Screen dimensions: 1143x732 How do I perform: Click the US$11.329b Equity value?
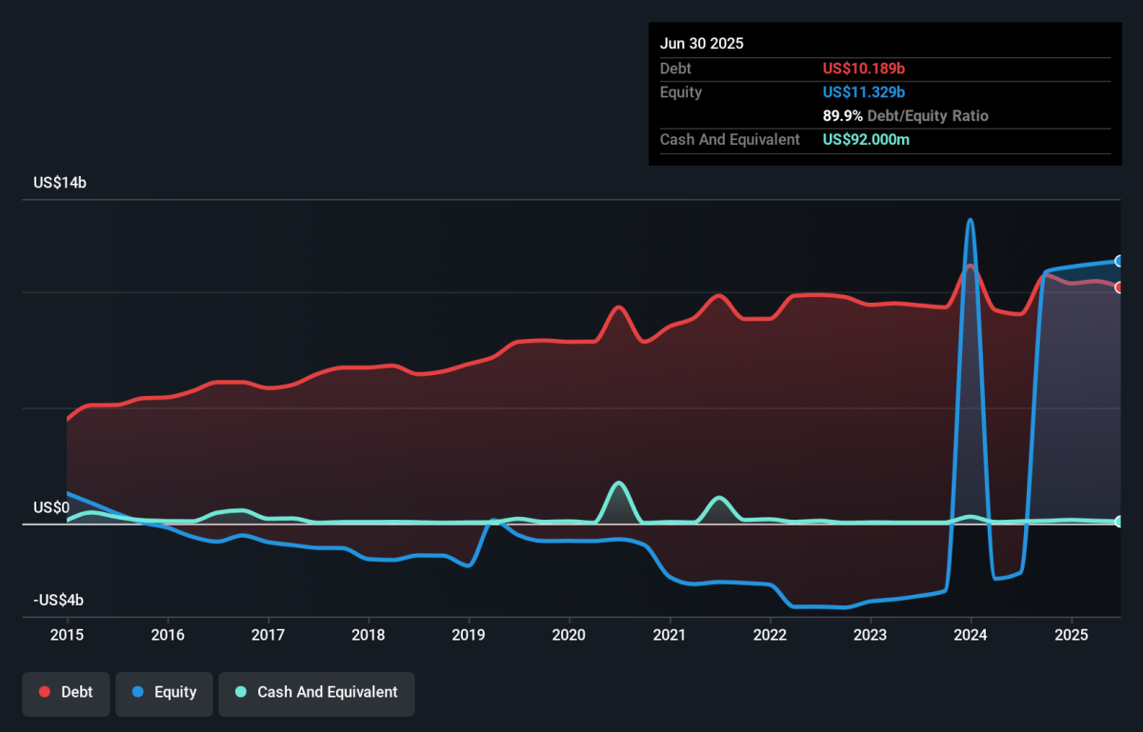[x=864, y=92]
